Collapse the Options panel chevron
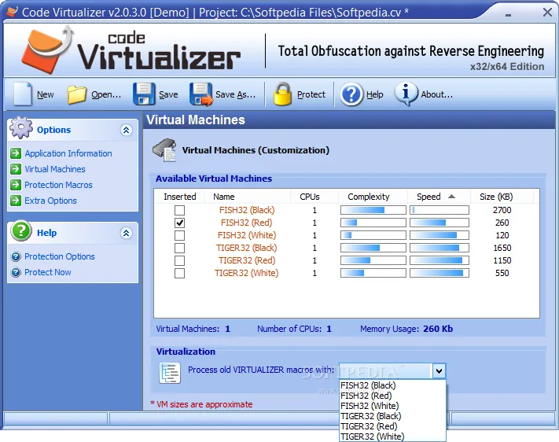Screen dimensions: 559x442 point(127,130)
